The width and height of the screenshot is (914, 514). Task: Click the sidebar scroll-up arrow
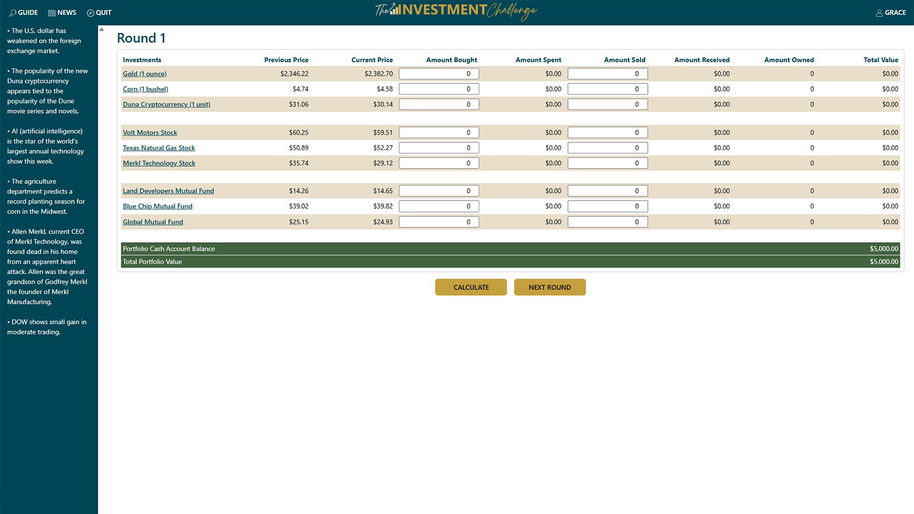102,29
